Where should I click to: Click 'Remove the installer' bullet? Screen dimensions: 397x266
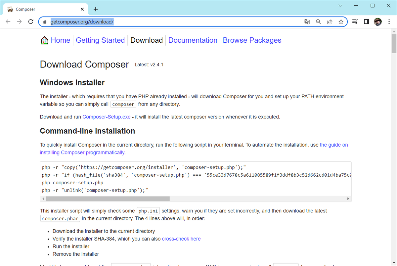click(x=76, y=254)
